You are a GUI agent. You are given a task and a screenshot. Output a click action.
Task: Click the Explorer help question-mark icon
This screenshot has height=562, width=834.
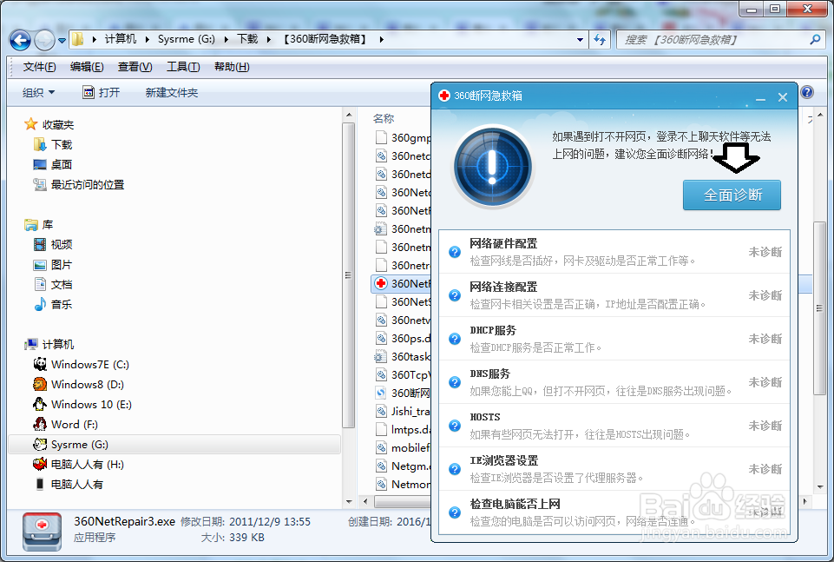pyautogui.click(x=806, y=92)
